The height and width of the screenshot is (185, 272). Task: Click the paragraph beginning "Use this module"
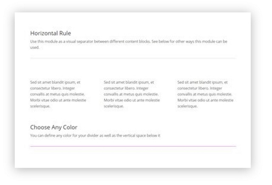click(x=129, y=45)
